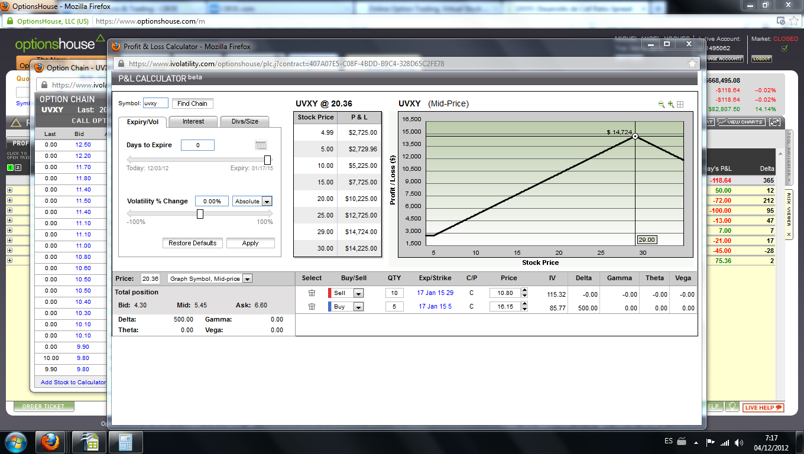Switch to the Divs/Size tab
The image size is (804, 454).
pos(245,121)
